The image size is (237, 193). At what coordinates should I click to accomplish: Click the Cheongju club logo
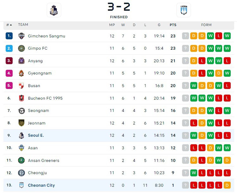click(21, 173)
